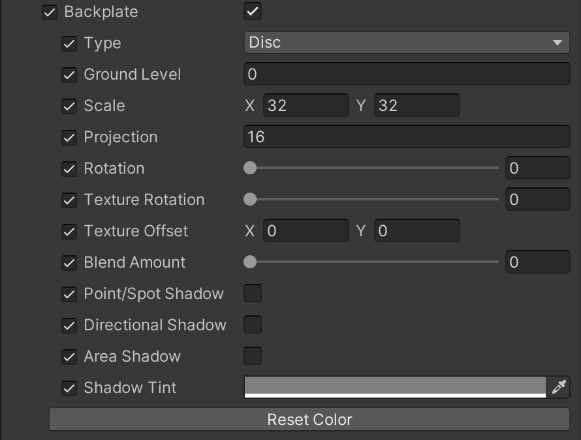Screen dimensions: 581x440
Task: Enable the Area Shadow value checkbox
Action: (253, 356)
